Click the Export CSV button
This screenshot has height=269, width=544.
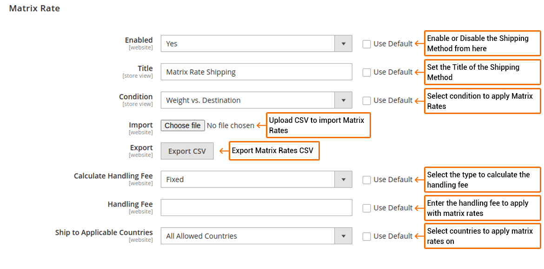187,151
